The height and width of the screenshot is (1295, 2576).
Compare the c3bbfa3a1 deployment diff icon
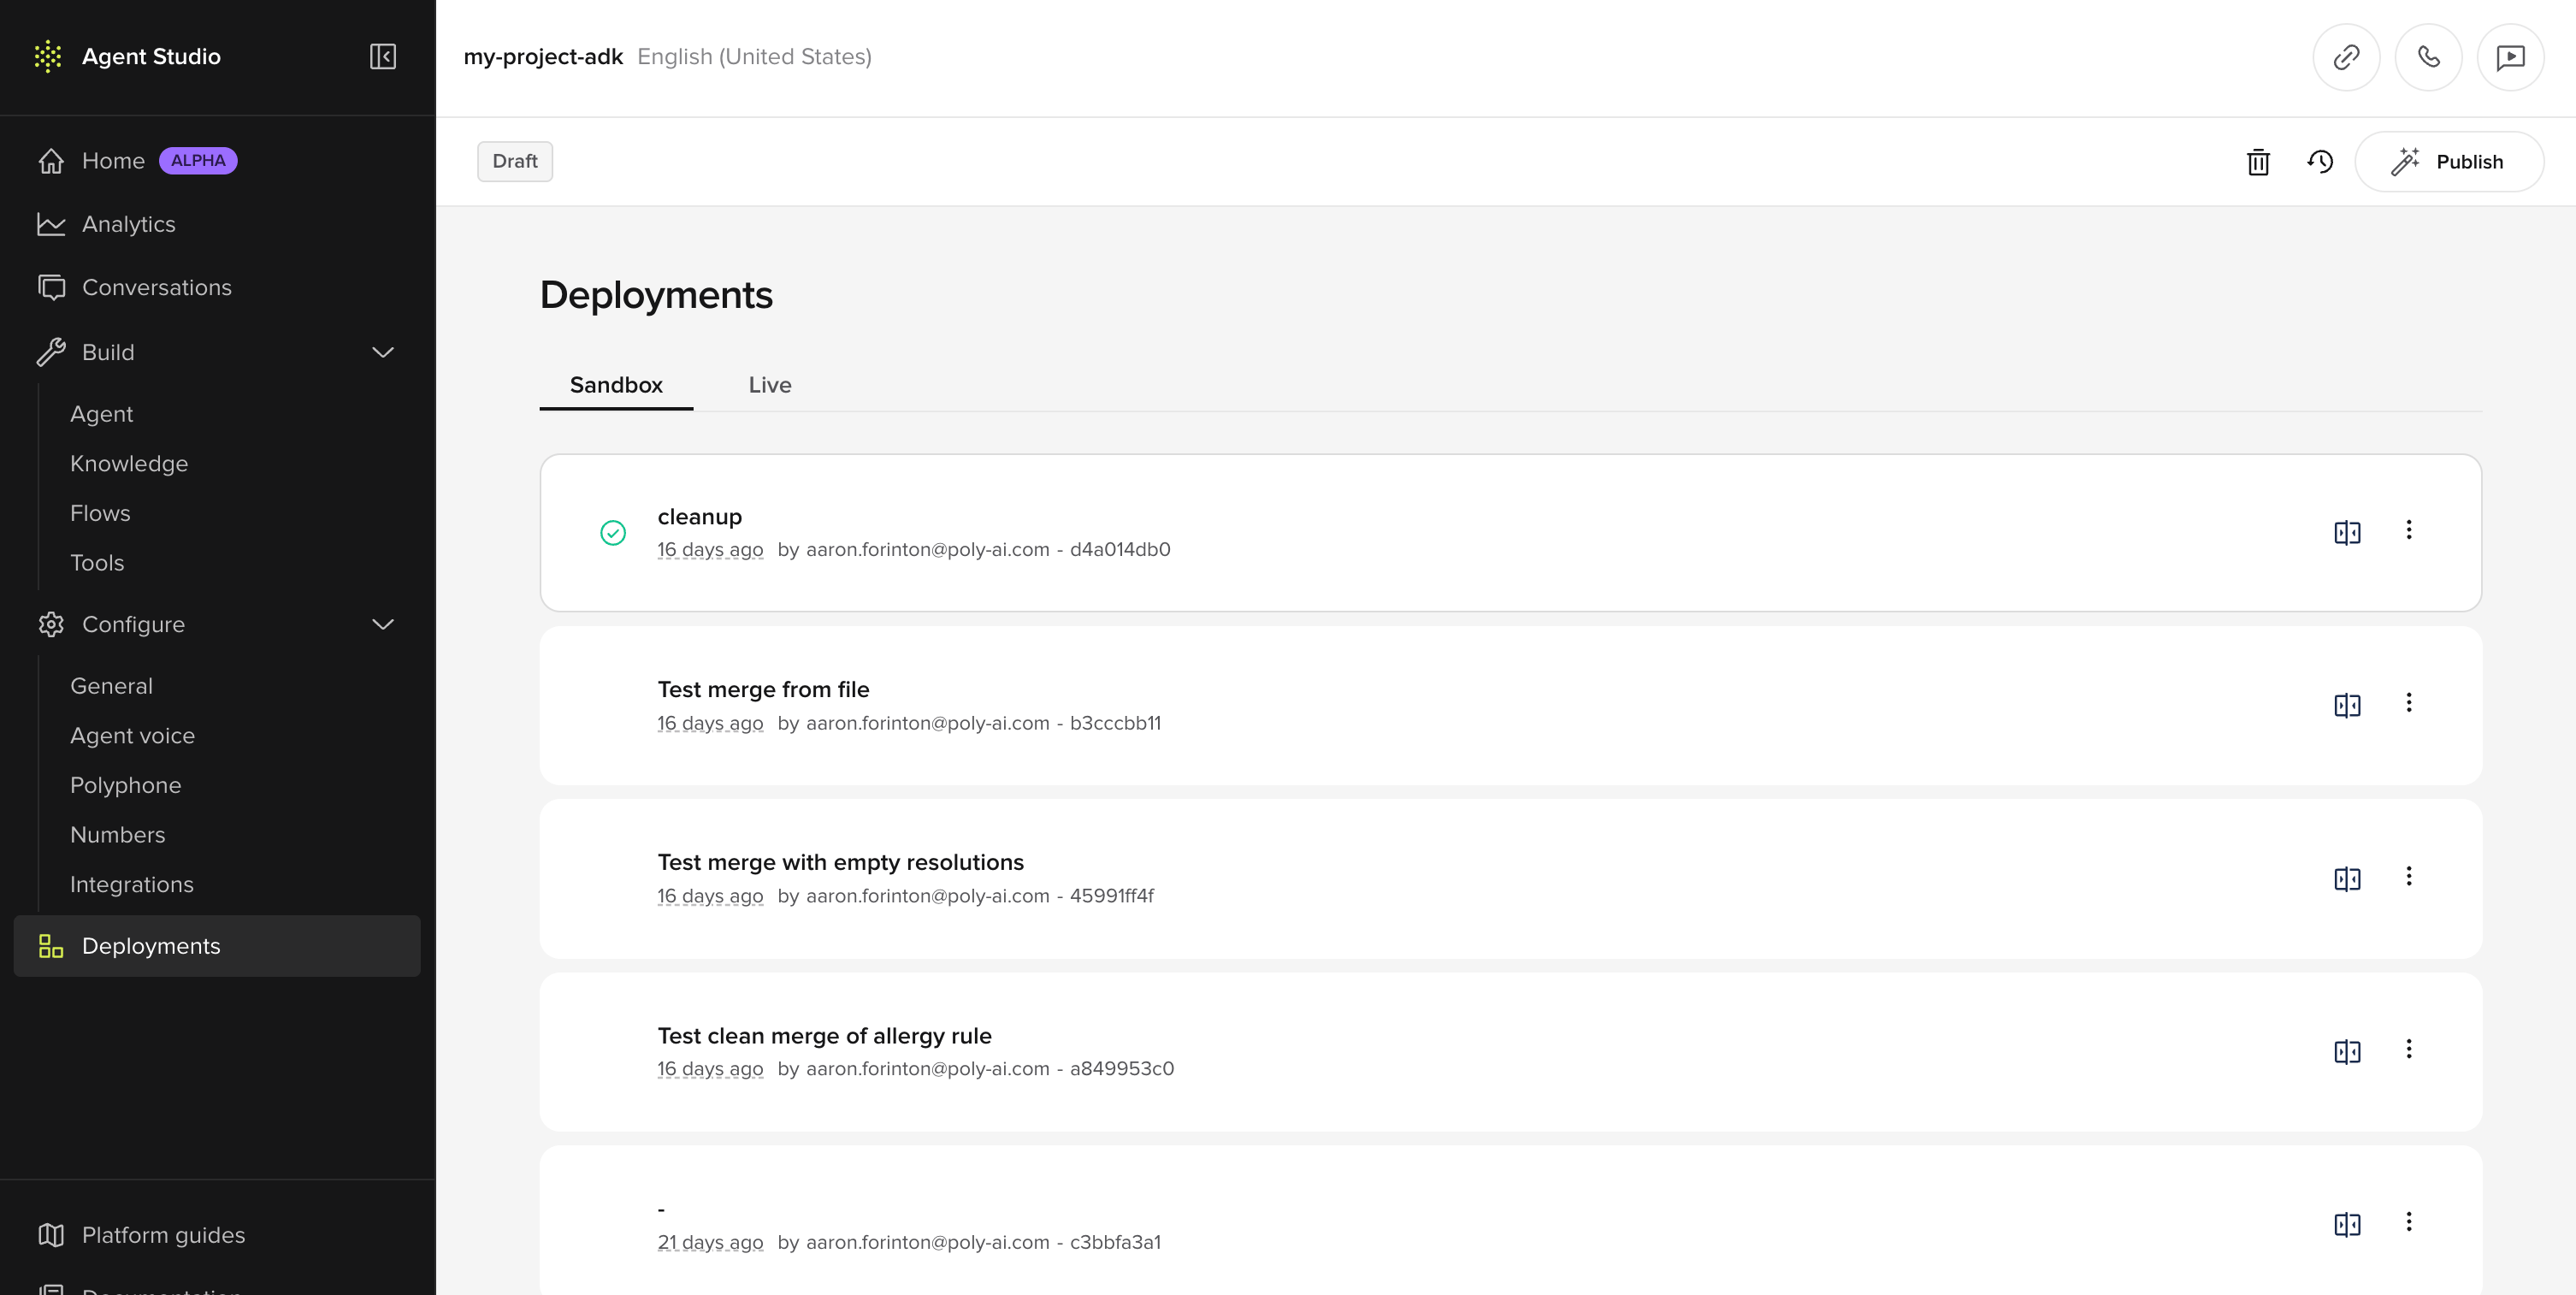2347,1225
